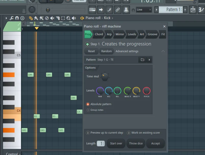Select the Draw pencil tool

pos(31,18)
